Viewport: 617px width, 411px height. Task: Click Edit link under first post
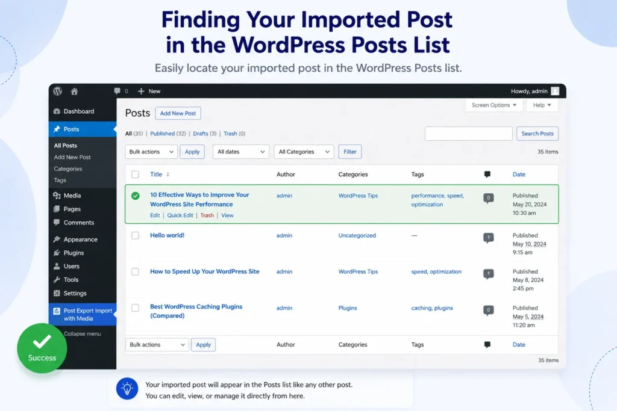(155, 215)
